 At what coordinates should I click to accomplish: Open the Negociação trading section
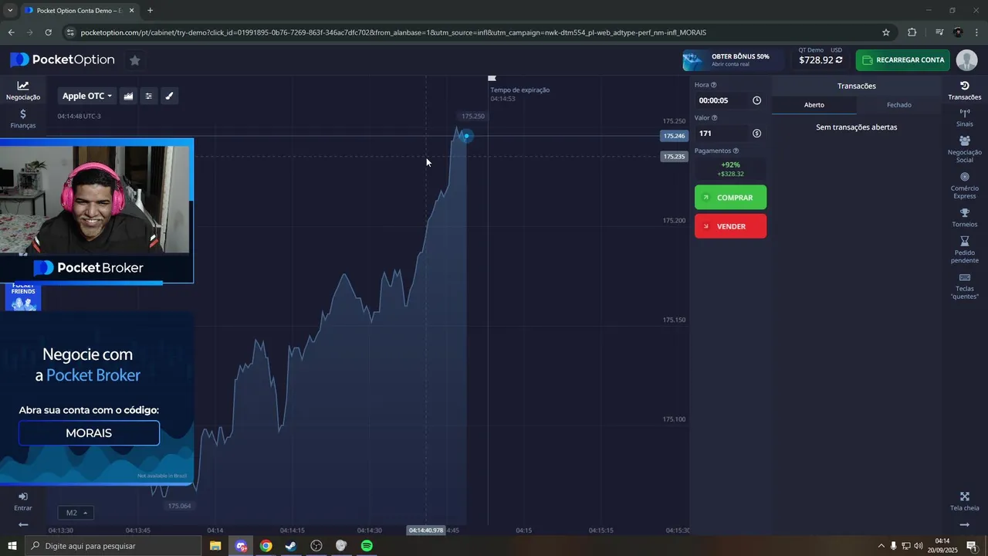(23, 90)
